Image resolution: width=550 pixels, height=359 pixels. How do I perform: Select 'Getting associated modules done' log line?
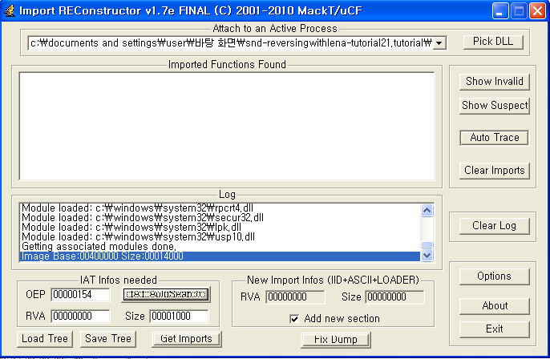[220, 247]
